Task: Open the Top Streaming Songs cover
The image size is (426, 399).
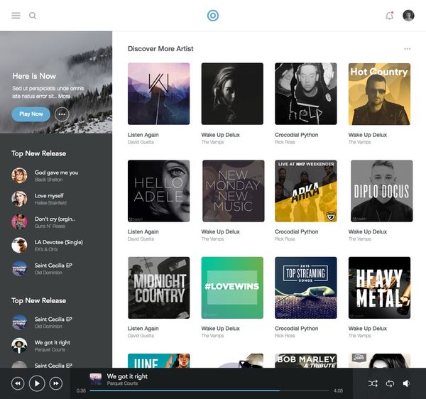Action: click(x=306, y=288)
